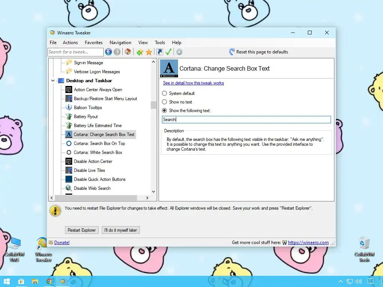Image resolution: width=383 pixels, height=287 pixels.
Task: Click the Balloon Tooltips info icon
Action: coord(69,107)
